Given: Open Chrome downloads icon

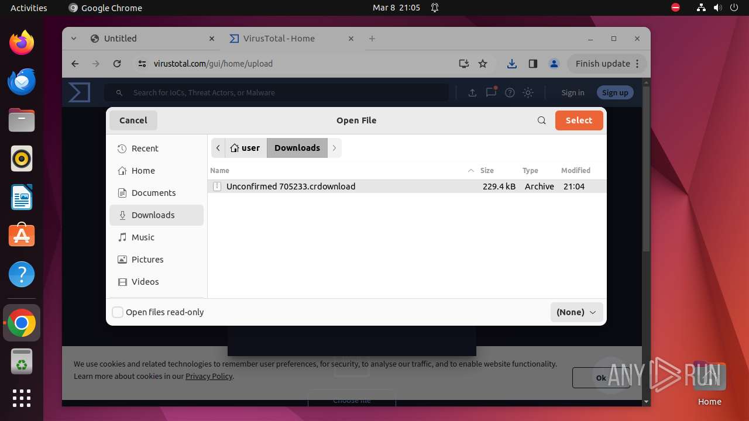Looking at the screenshot, I should [512, 64].
